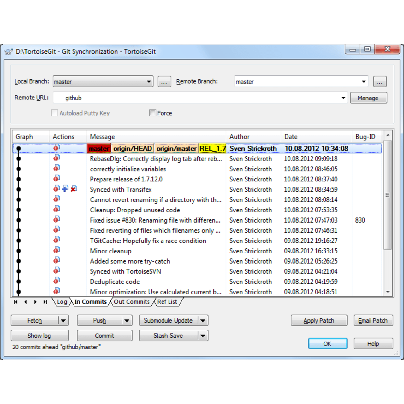The width and height of the screenshot is (404, 404).
Task: Open the Ref List tab
Action: 167,302
